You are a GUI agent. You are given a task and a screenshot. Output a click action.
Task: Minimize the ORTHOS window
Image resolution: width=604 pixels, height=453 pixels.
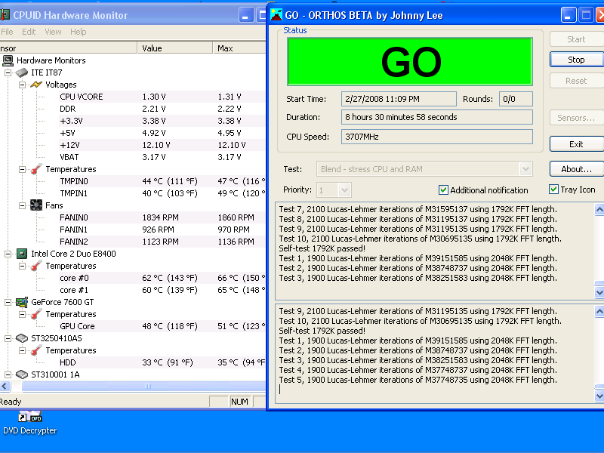568,15
